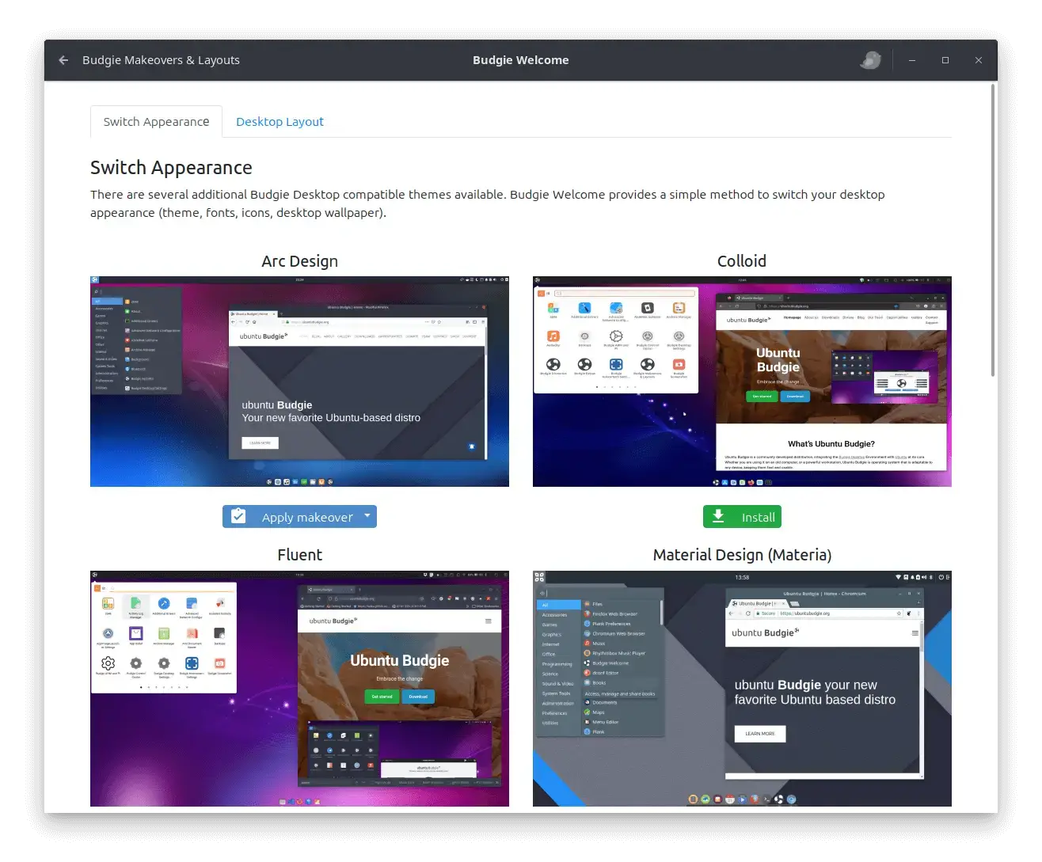The image size is (1042, 862).
Task: Click the 'Arc Design' heading
Action: coord(299,261)
